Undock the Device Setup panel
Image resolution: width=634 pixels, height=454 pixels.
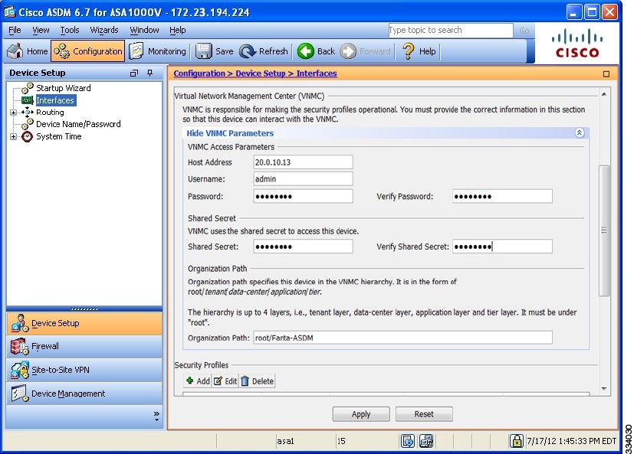coord(134,73)
